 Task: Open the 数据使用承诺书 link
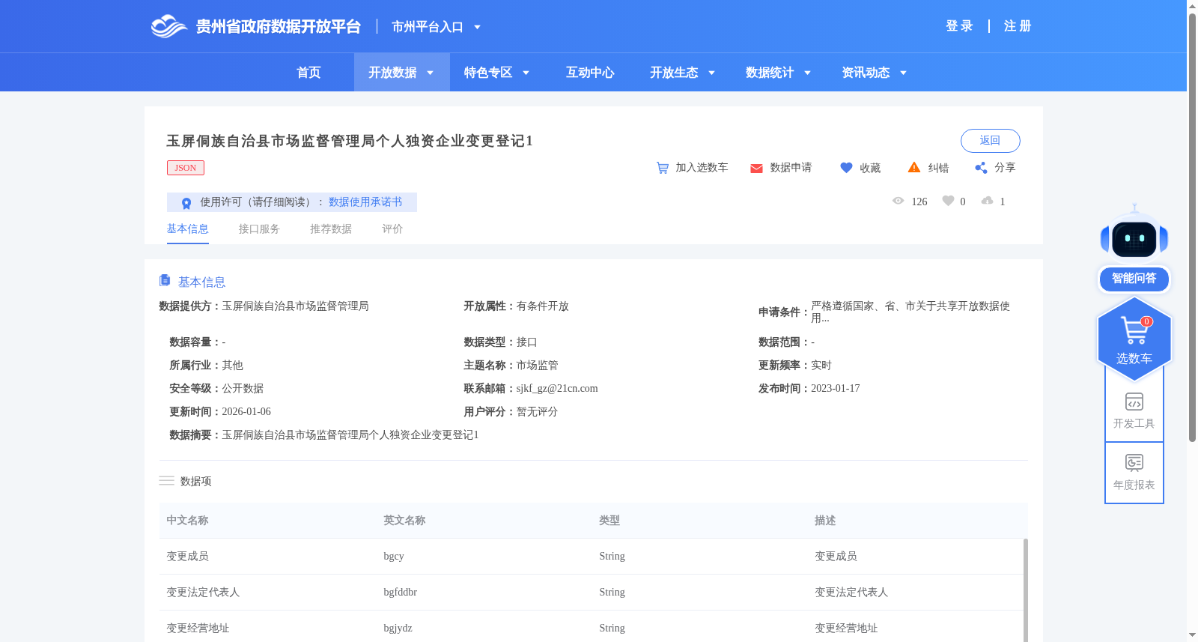365,202
